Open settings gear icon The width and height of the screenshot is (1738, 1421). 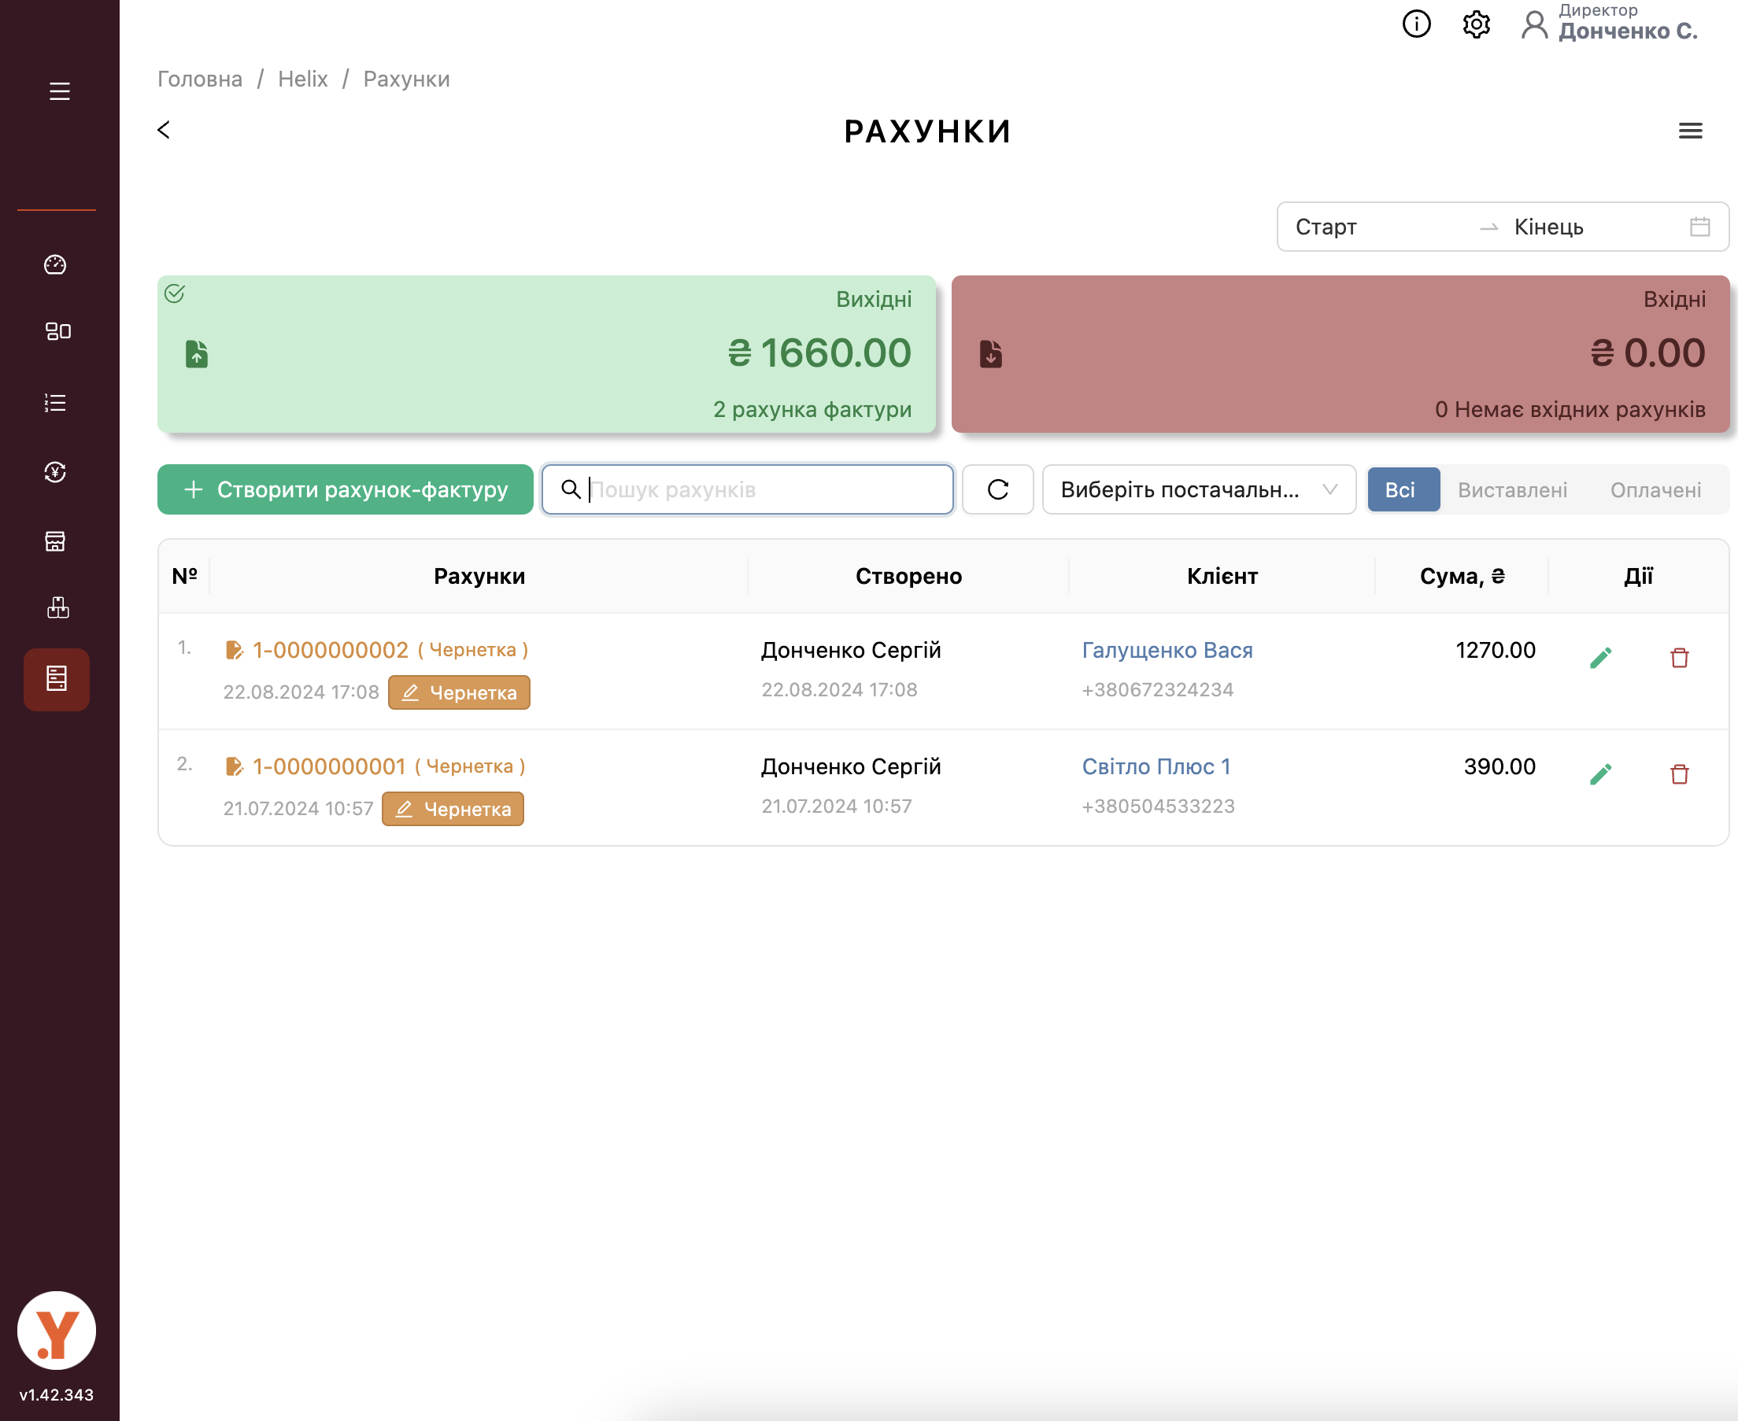coord(1475,24)
